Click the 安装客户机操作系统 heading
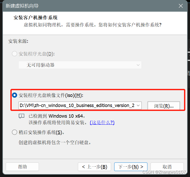This screenshot has height=177, width=190. click(35, 18)
